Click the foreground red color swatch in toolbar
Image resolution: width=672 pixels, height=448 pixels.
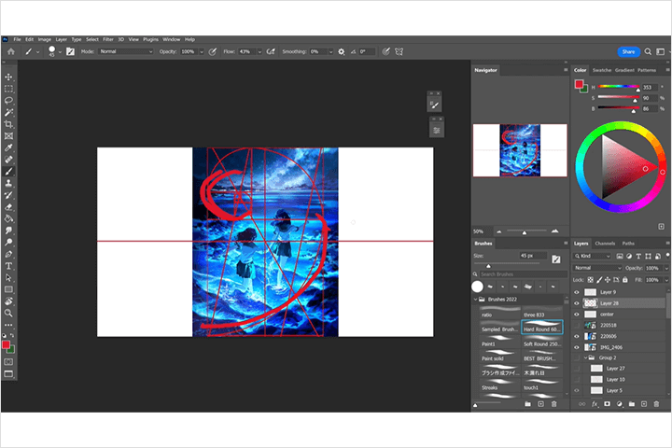(x=6, y=344)
